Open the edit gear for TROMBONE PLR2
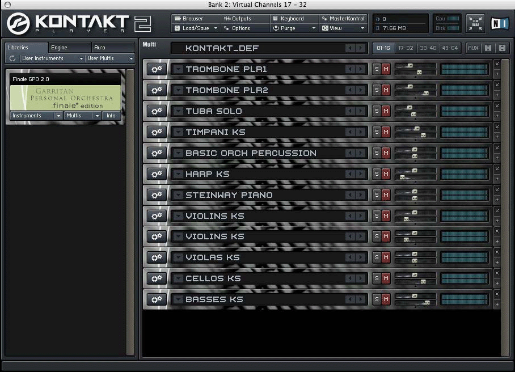The image size is (515, 372). click(x=157, y=90)
